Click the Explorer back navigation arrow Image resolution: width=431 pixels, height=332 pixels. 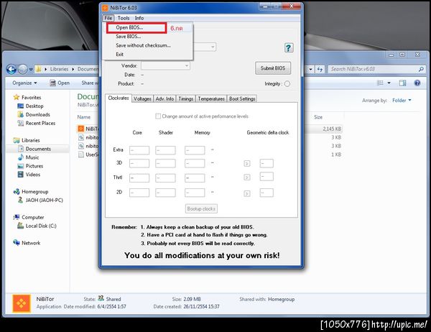click(11, 69)
